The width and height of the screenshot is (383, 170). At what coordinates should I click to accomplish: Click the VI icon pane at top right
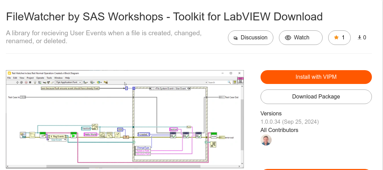[240, 80]
